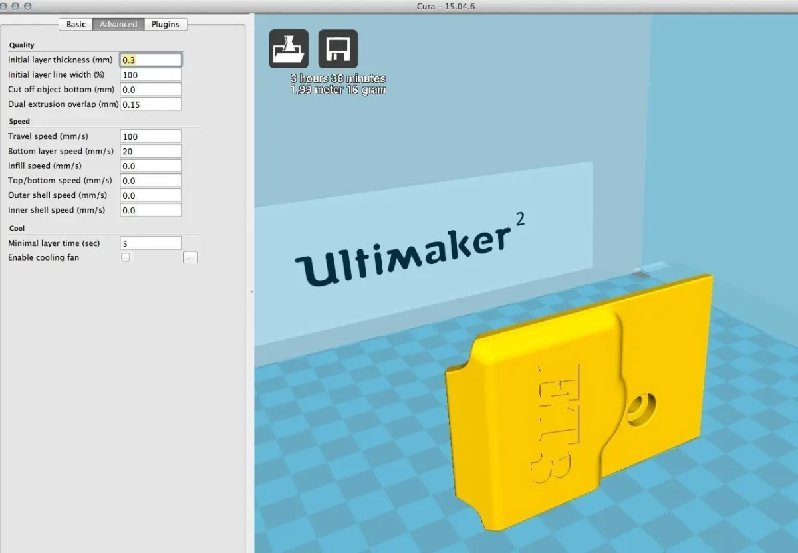798x553 pixels.
Task: Switch to the Basic tab
Action: point(76,24)
